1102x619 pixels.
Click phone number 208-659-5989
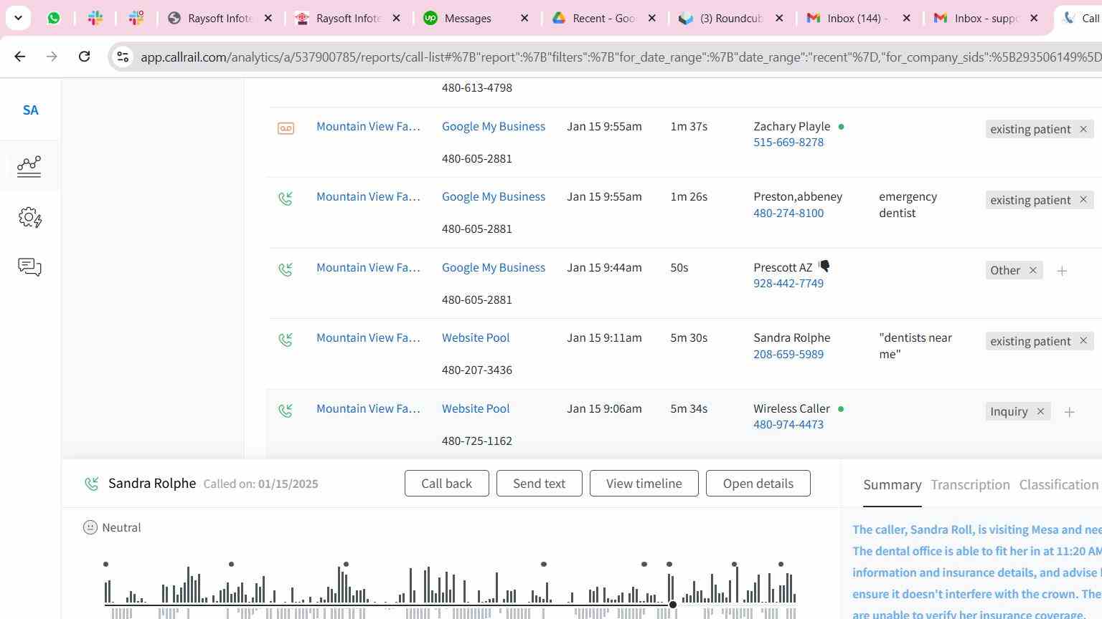click(788, 354)
